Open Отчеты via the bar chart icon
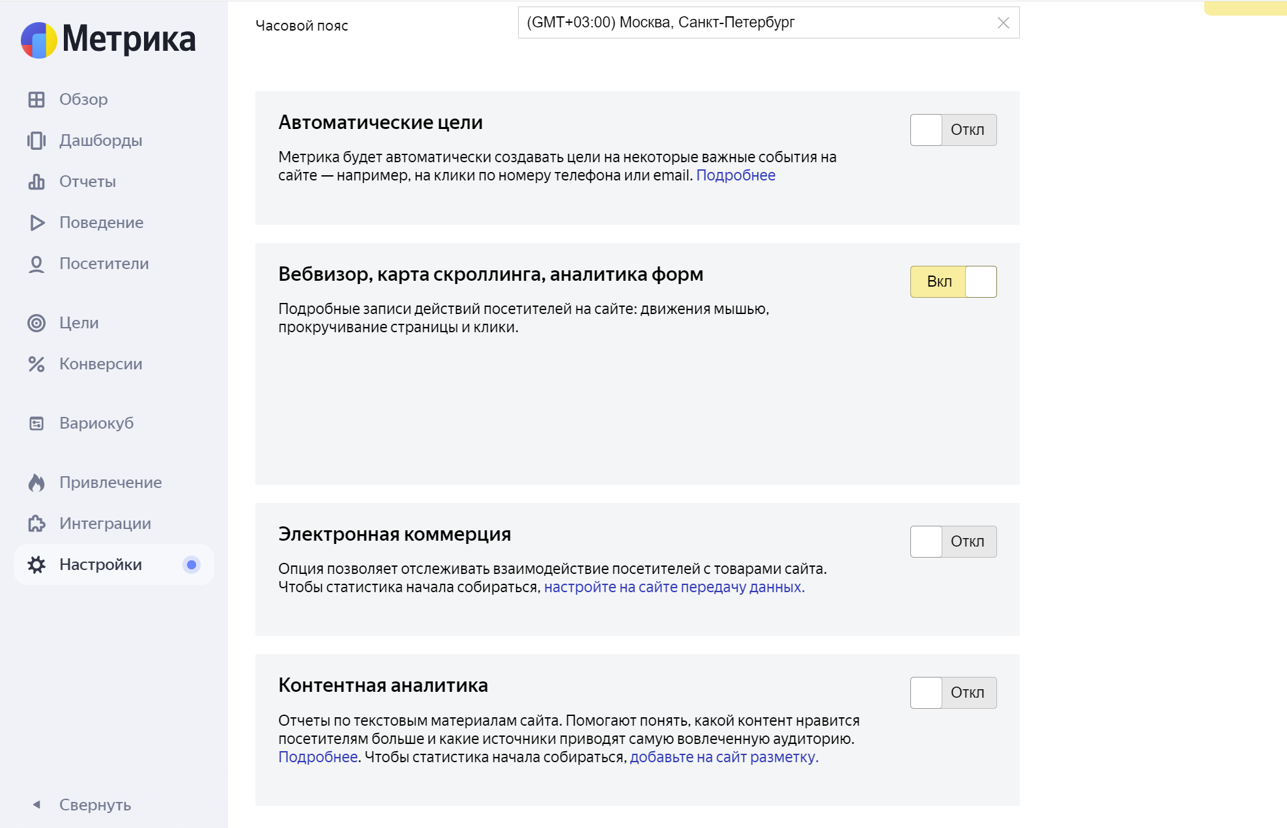The image size is (1287, 828). (x=36, y=182)
